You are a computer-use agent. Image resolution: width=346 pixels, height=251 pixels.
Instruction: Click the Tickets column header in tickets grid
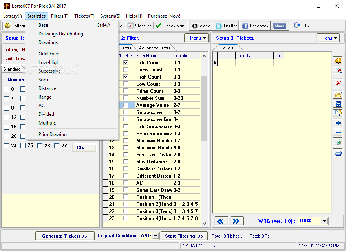point(254,56)
